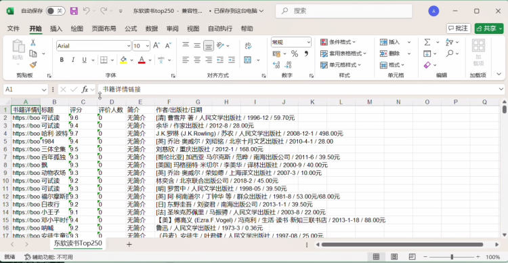Open the 插入 ribbon tab

tap(56, 29)
